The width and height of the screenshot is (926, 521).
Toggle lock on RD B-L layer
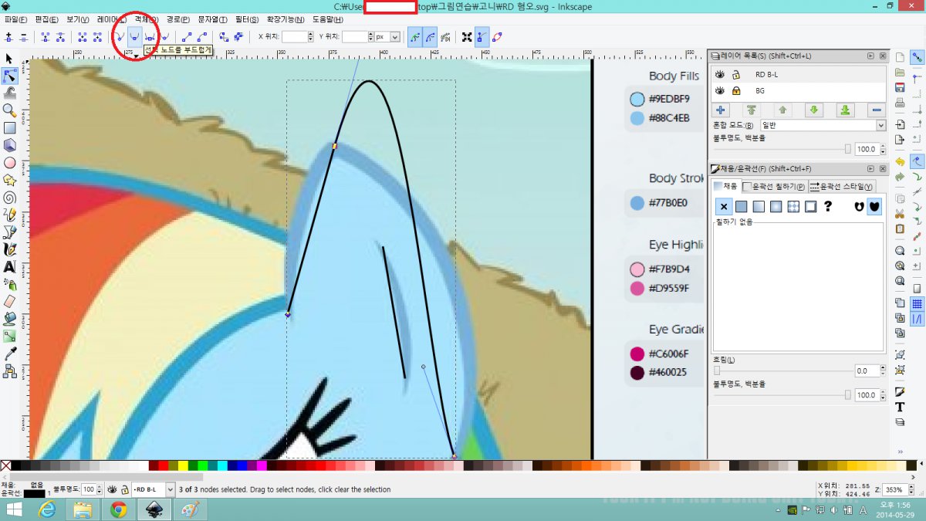coord(736,75)
